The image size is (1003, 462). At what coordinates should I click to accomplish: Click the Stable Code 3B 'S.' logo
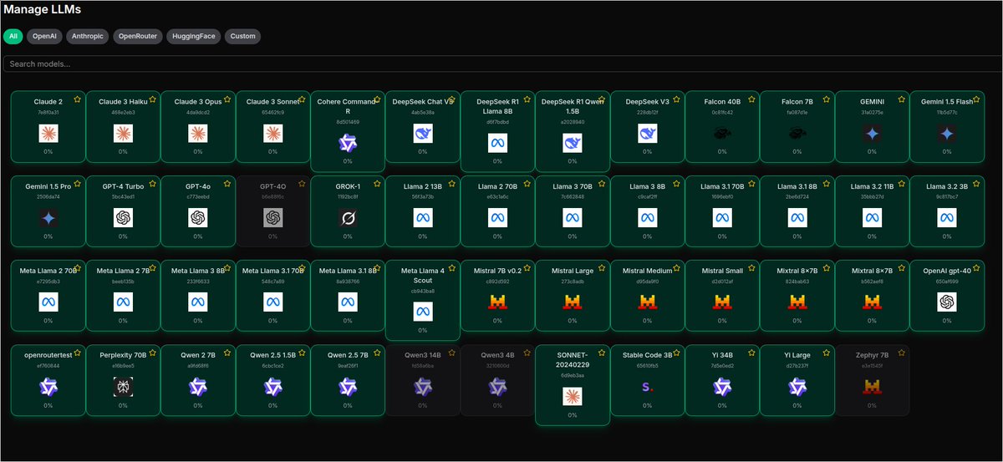click(648, 386)
